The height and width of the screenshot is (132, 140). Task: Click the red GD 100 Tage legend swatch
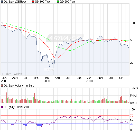[33, 2]
